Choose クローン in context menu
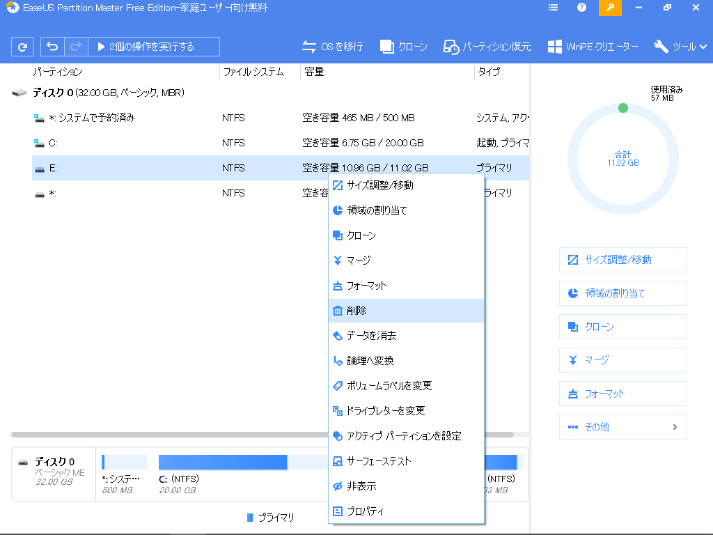Viewport: 713px width, 535px height. (x=406, y=235)
